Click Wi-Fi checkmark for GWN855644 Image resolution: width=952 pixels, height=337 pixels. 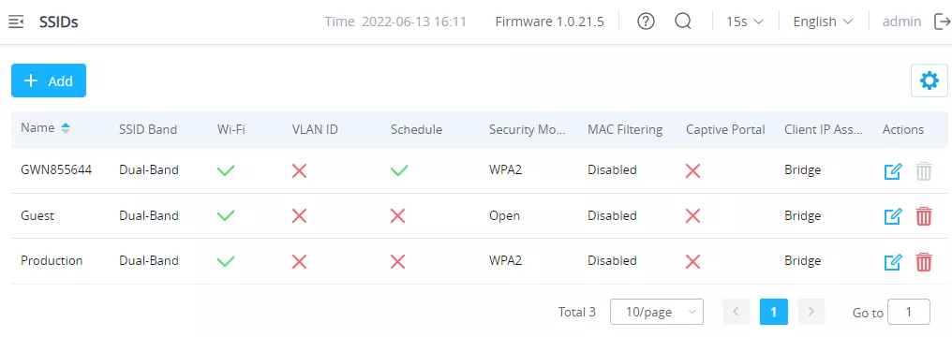click(226, 170)
